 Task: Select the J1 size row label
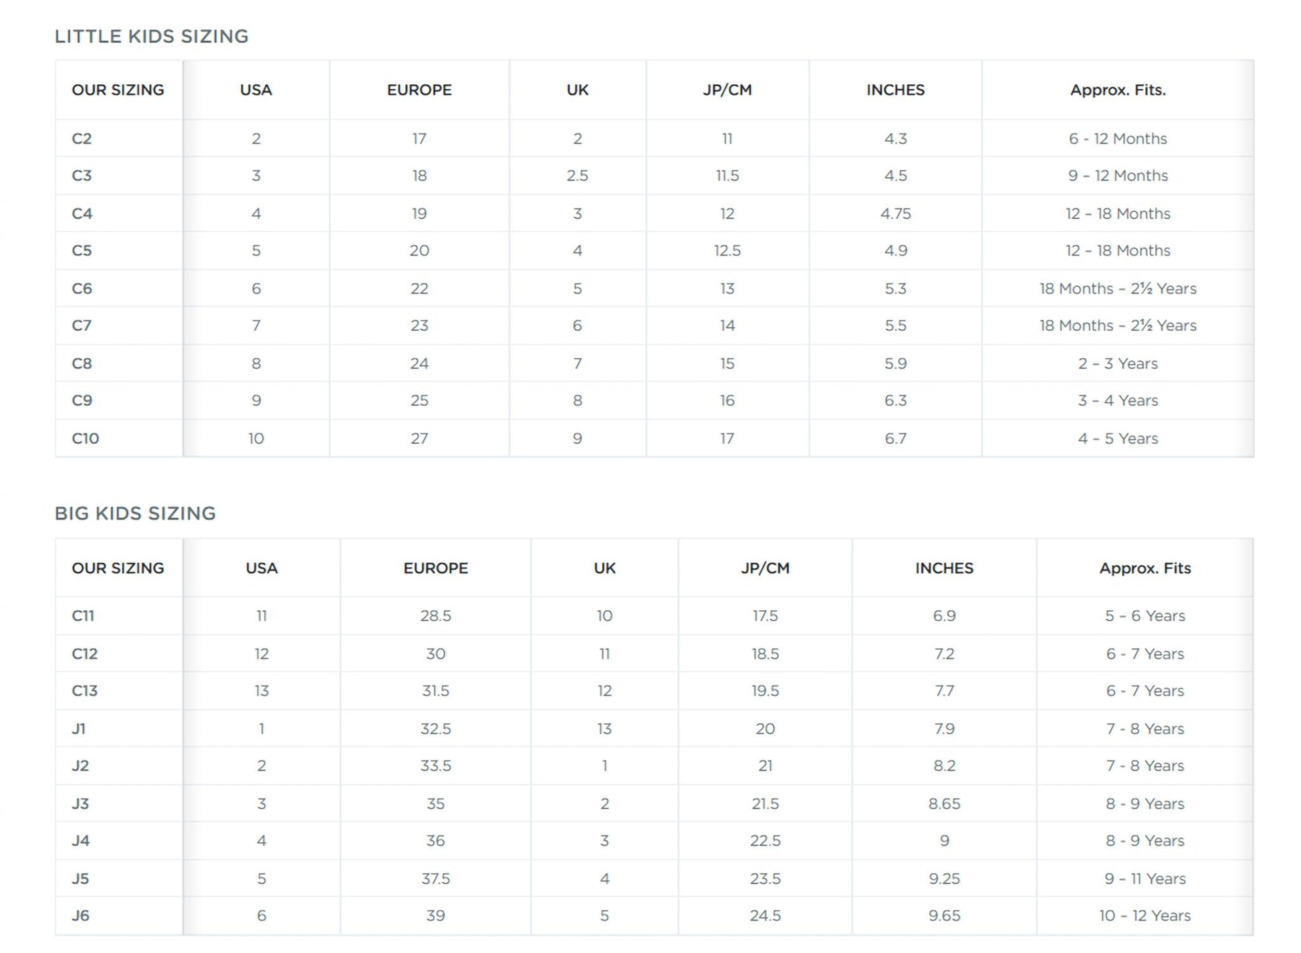79,728
